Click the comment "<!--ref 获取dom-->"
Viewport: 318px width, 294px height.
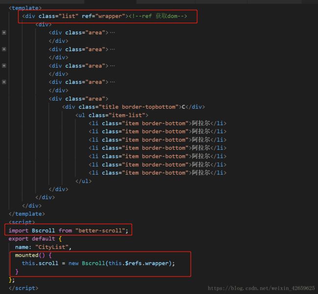click(158, 16)
